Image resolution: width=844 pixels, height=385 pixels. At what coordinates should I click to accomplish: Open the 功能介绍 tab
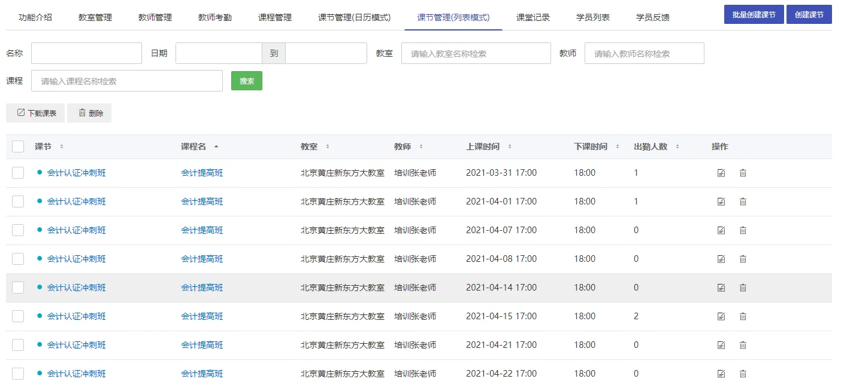(x=35, y=17)
